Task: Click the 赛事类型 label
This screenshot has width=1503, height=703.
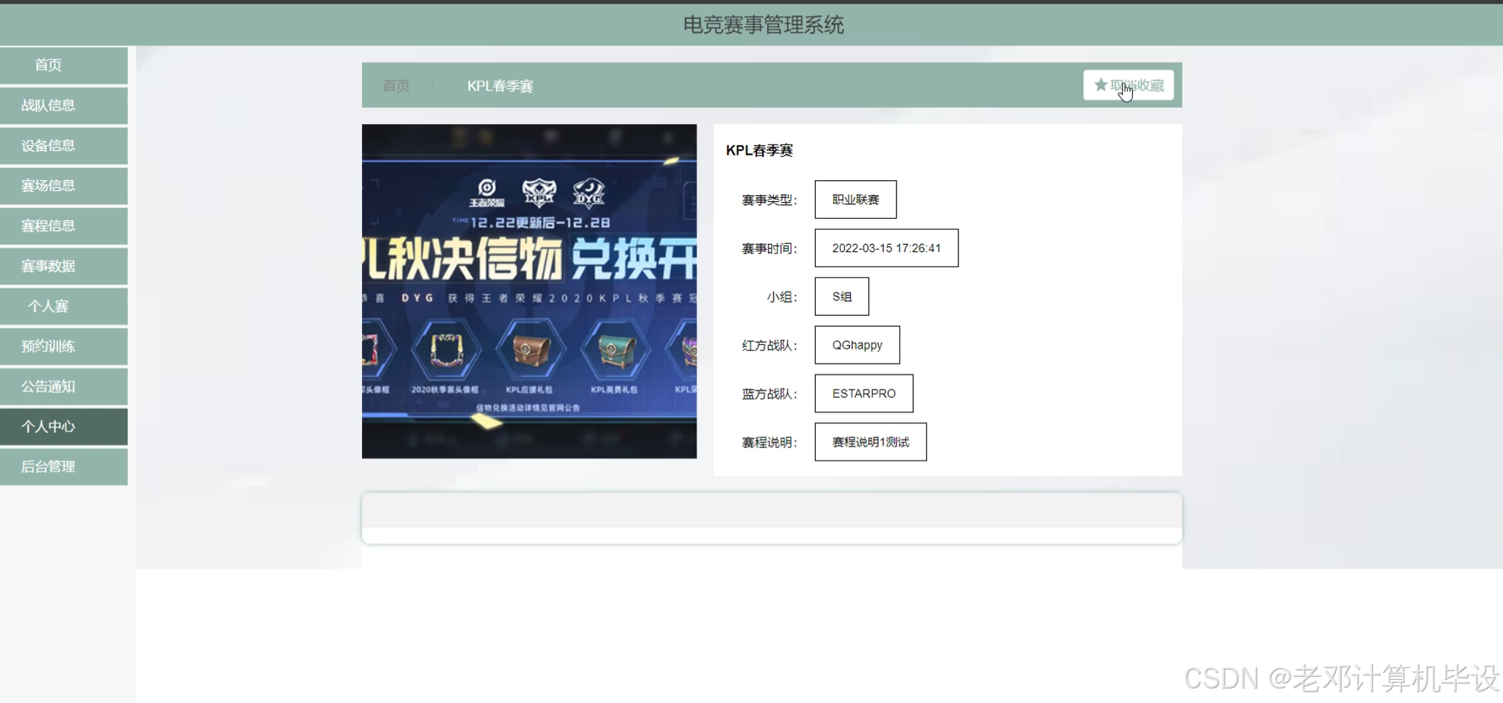Action: [x=769, y=200]
